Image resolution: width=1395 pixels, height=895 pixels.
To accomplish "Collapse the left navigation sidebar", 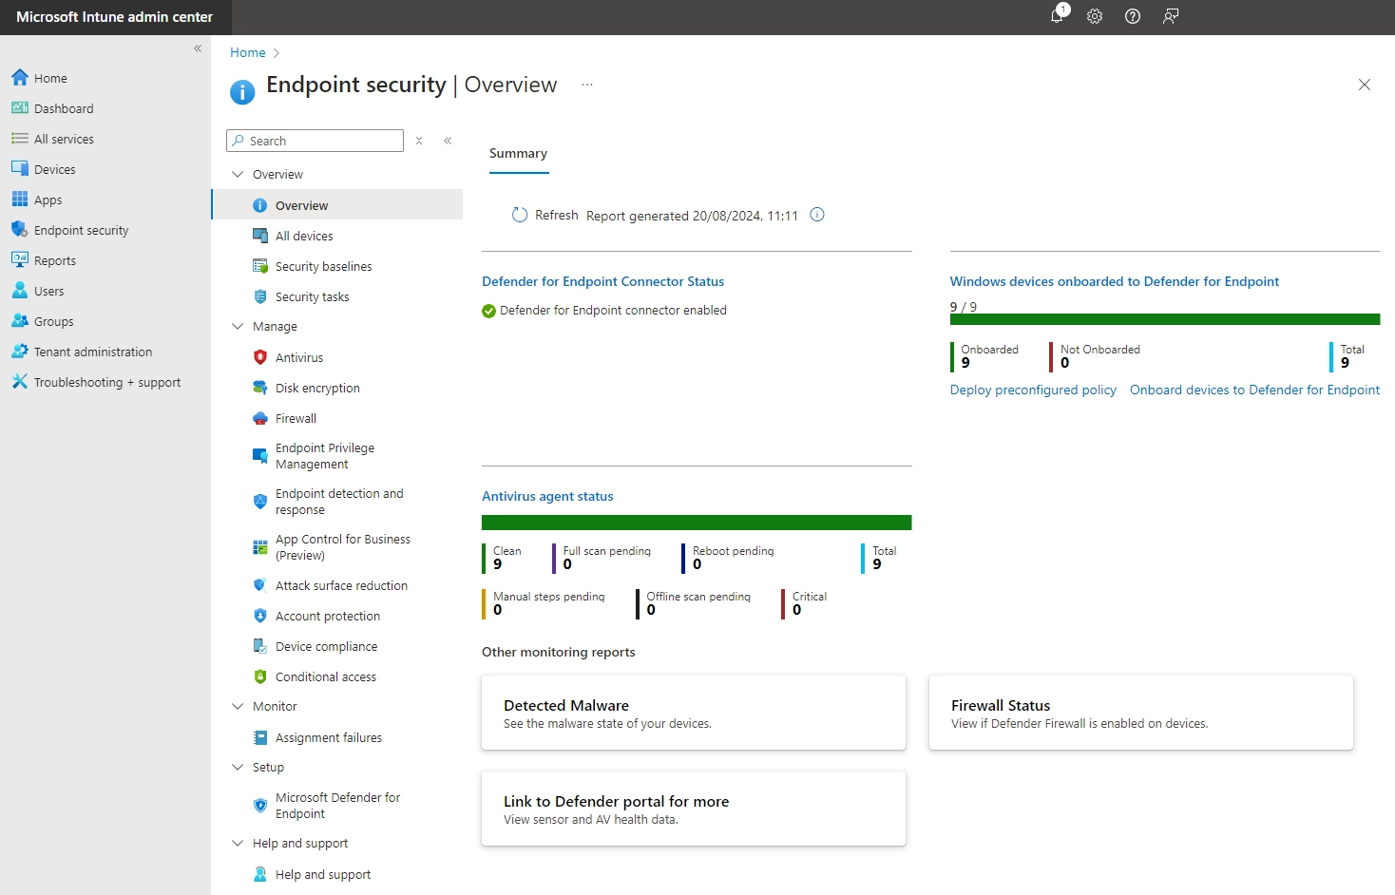I will tap(198, 48).
